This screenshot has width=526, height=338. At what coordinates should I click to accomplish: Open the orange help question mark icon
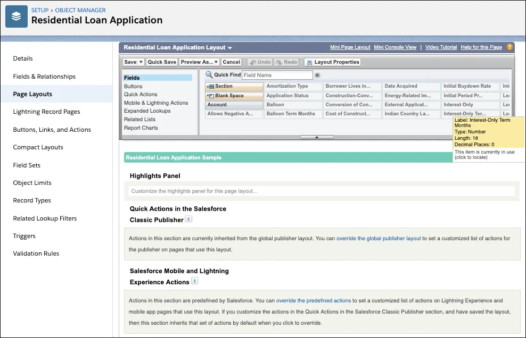pos(509,47)
